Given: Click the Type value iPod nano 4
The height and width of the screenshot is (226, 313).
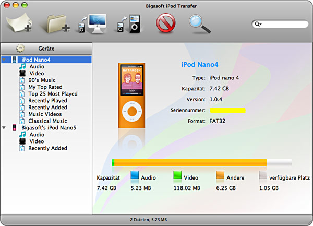Looking at the screenshot, I should click(224, 78).
